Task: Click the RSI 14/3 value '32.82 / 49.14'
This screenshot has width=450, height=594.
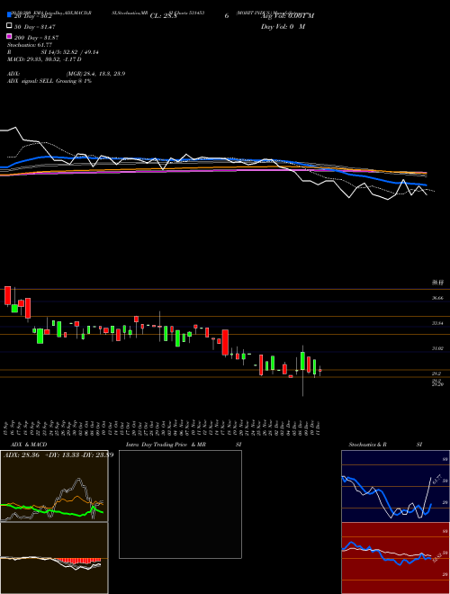Action: click(81, 52)
